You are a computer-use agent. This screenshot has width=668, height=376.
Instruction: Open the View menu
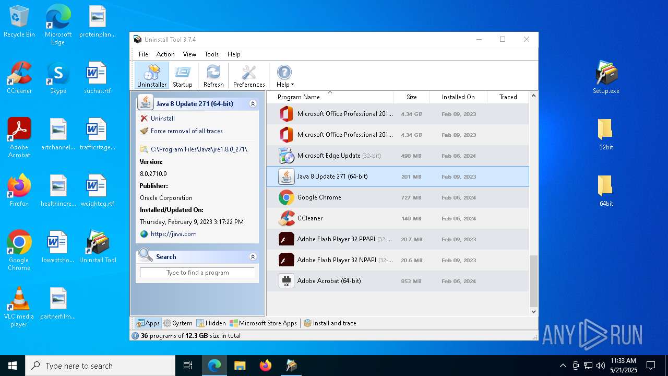189,54
